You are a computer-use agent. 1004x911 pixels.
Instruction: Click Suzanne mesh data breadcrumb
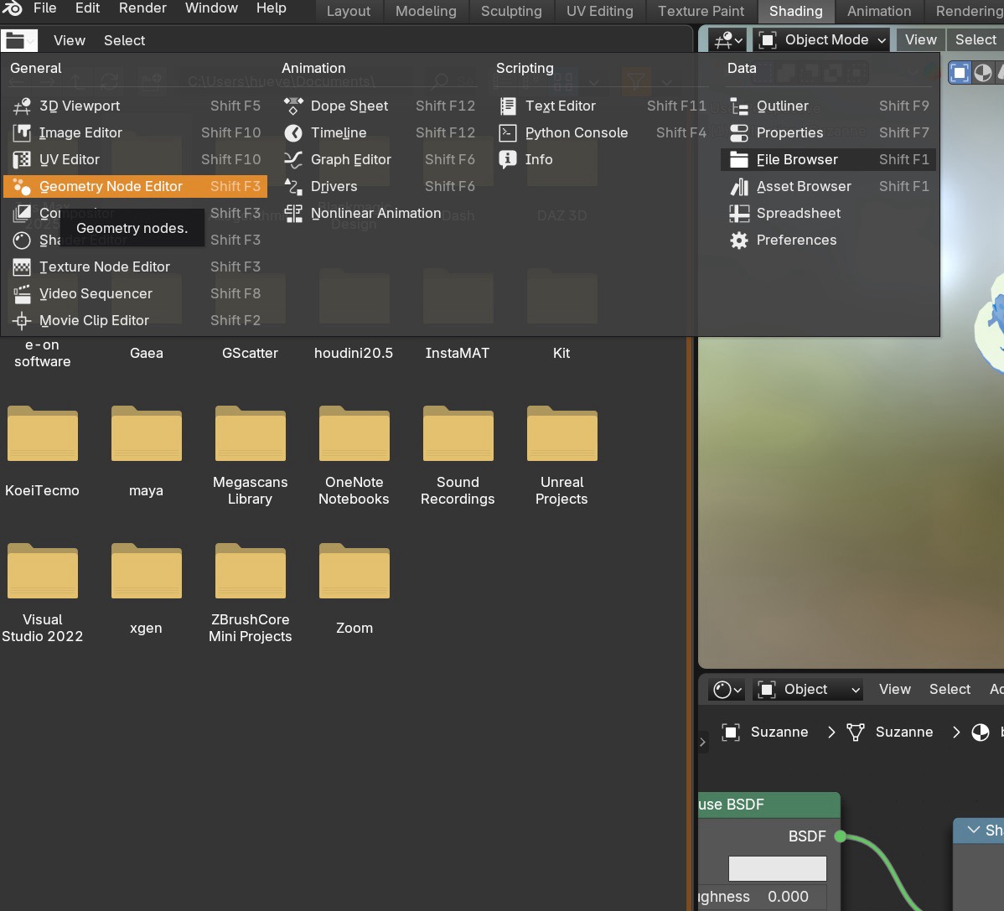tap(889, 732)
